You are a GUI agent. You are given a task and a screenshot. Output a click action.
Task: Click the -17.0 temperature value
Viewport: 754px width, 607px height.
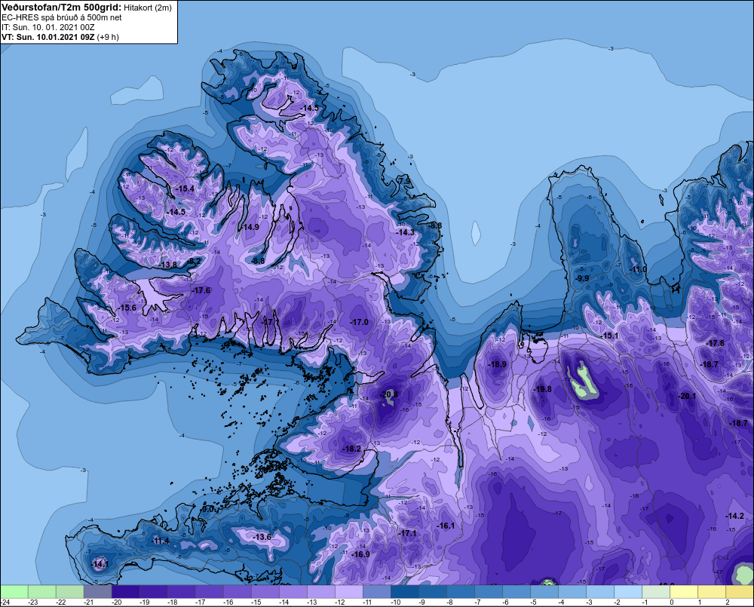[x=359, y=322]
